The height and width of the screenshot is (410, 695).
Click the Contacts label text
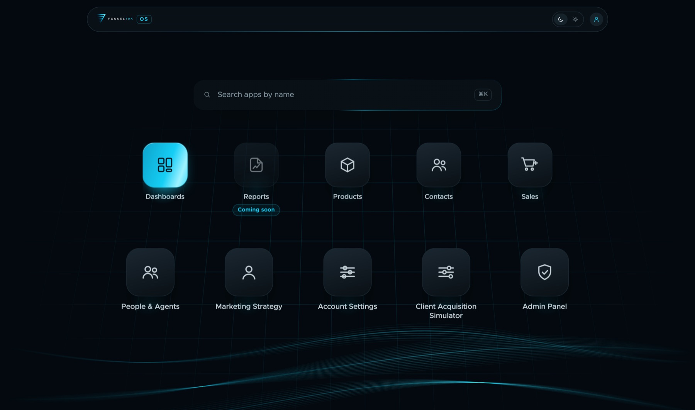[439, 197]
